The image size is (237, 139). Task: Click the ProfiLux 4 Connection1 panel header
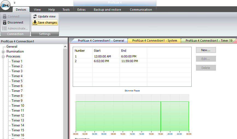click(x=34, y=41)
